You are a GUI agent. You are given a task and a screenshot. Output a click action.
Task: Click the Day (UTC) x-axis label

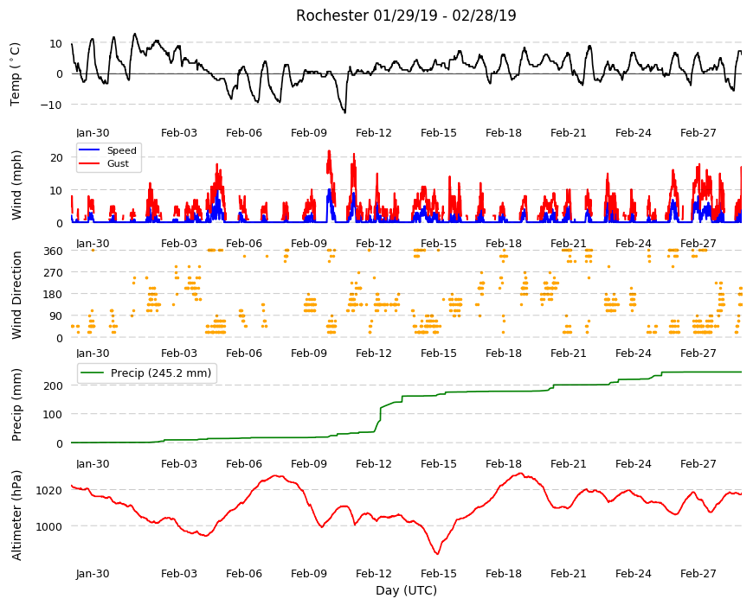[406, 590]
